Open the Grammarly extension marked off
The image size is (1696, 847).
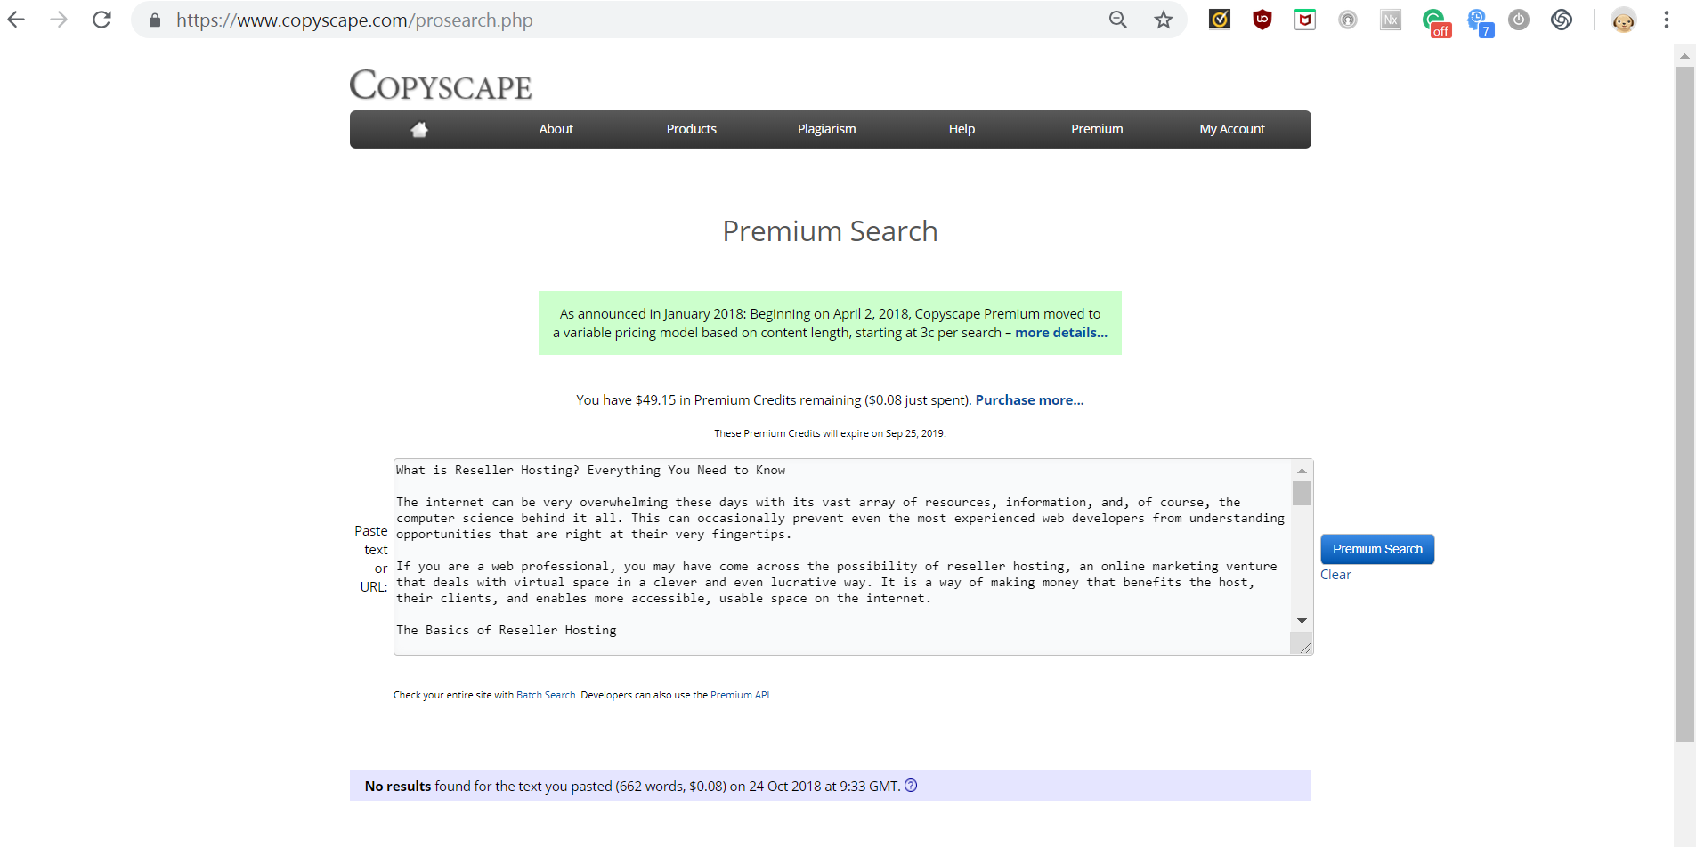[1435, 22]
